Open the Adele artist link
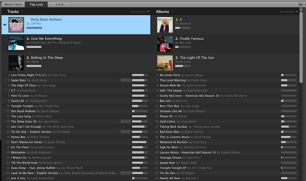The height and width of the screenshot is (181, 306). 34,62
